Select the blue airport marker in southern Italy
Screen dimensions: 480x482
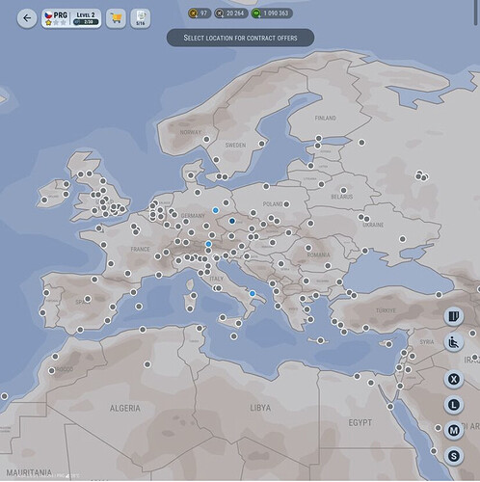point(253,293)
